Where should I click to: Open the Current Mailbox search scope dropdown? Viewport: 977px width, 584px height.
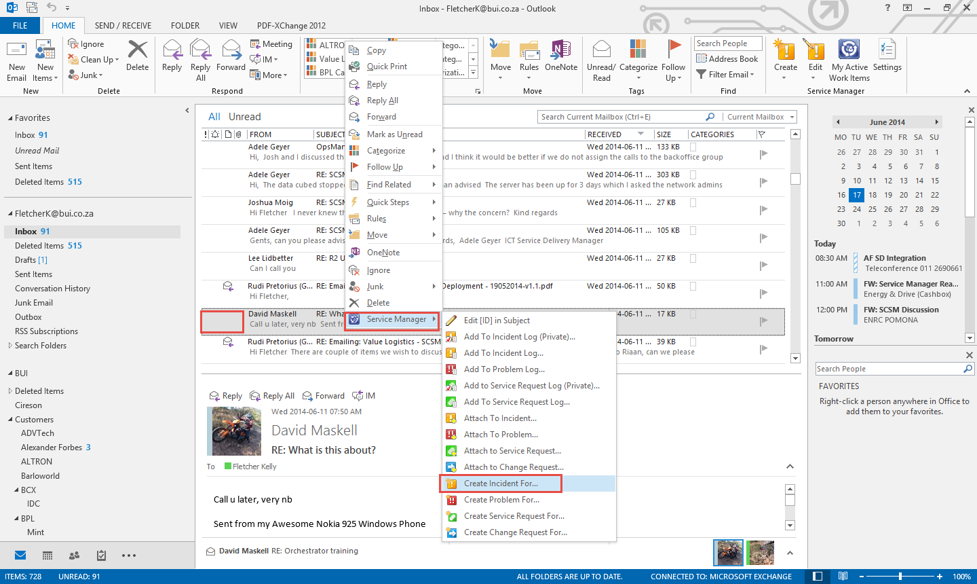760,117
